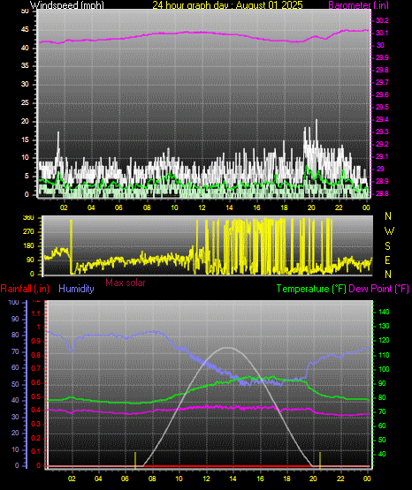Select the Humidity legend label
This screenshot has height=490, width=412.
click(76, 289)
